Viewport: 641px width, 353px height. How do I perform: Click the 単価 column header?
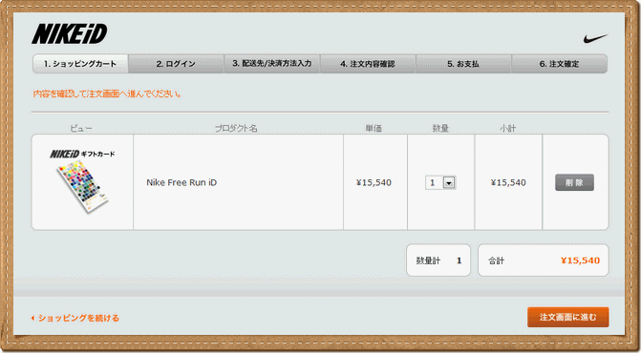[x=374, y=128]
